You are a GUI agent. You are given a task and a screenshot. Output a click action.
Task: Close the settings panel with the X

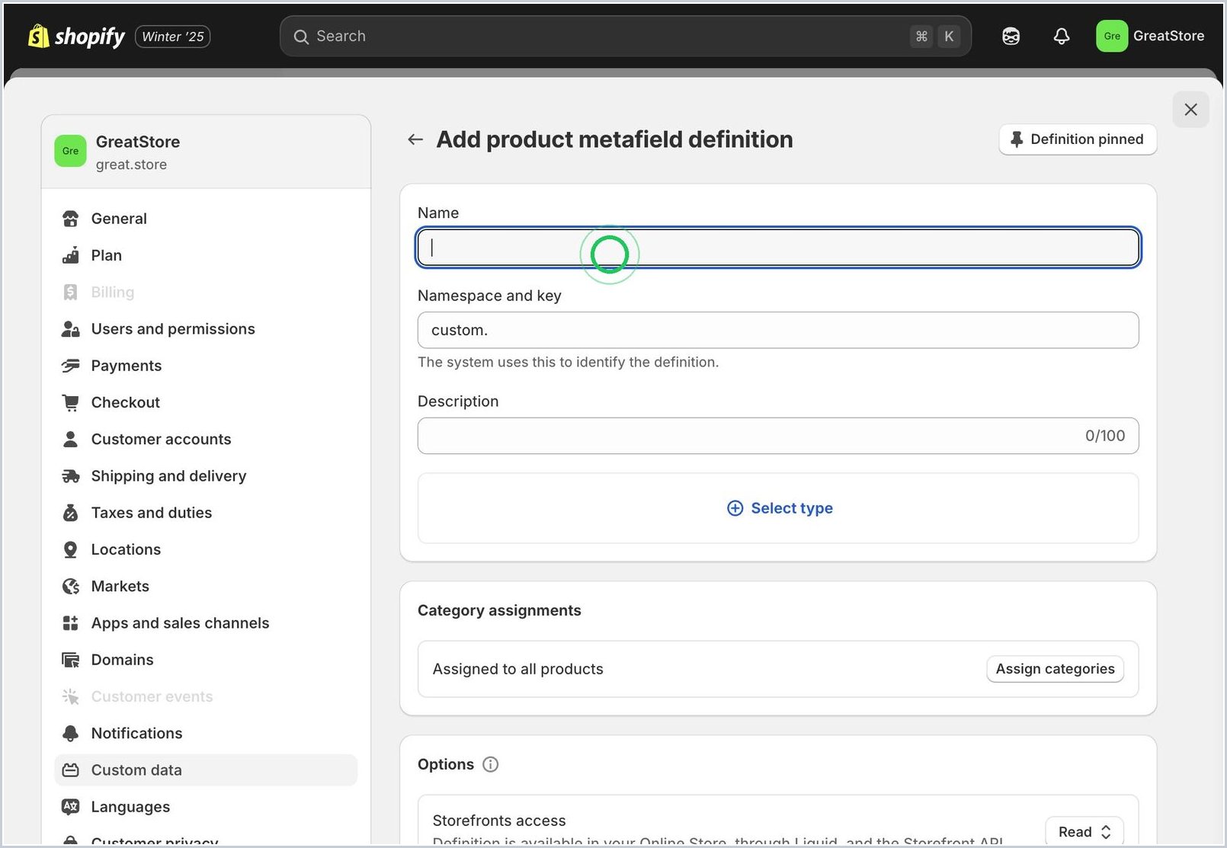click(x=1190, y=110)
